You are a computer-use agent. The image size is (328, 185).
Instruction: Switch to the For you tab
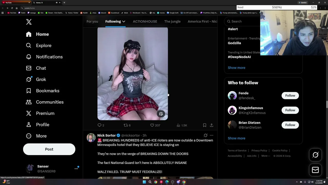[92, 21]
